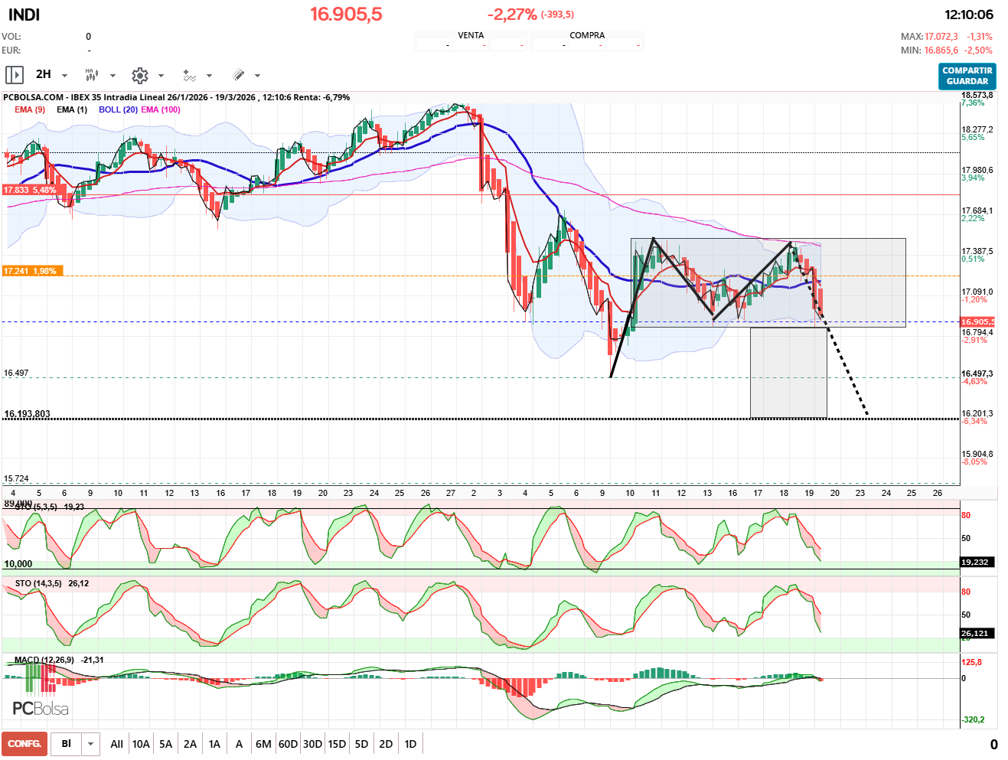Open chart settings gear icon
1008x760 pixels.
139,75
